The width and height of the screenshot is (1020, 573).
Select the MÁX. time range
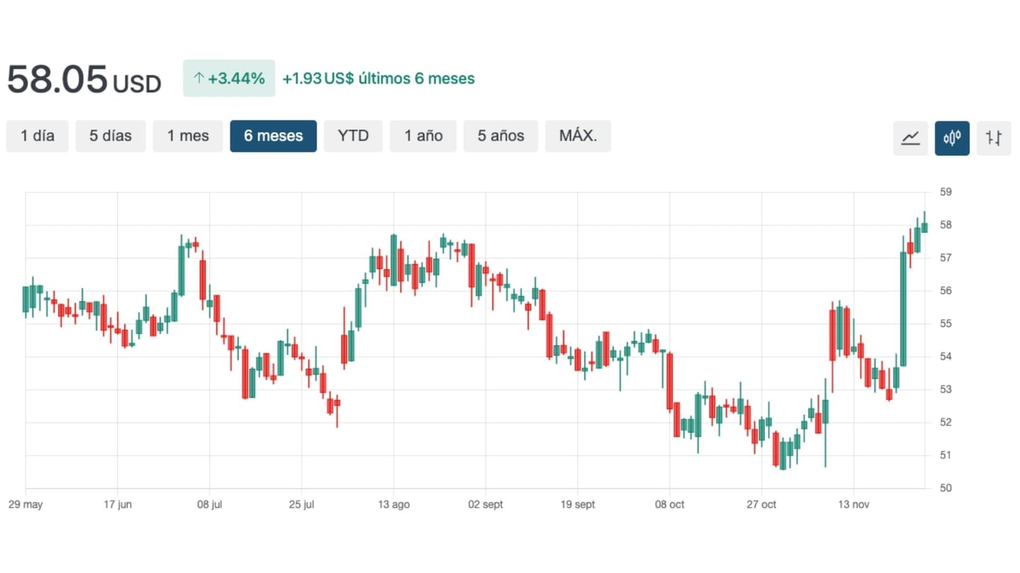click(x=578, y=136)
